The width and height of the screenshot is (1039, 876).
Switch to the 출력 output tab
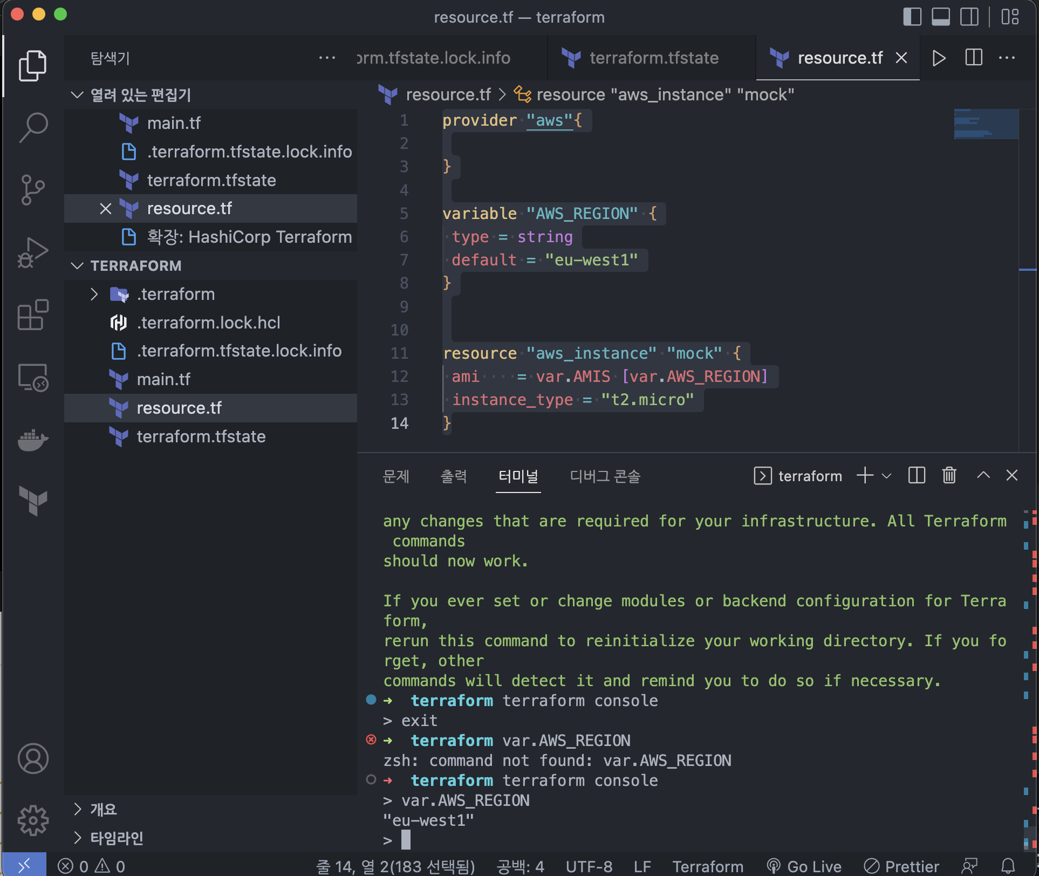pos(454,476)
